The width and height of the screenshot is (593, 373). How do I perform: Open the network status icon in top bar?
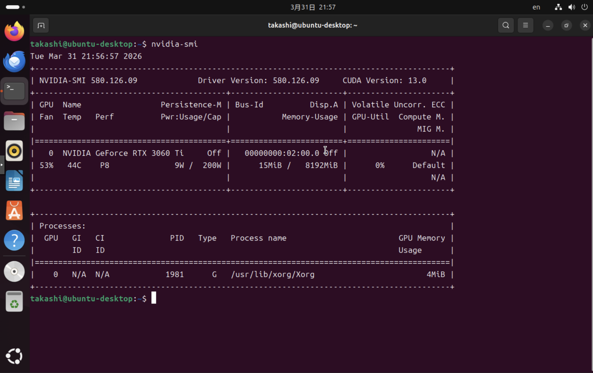click(558, 7)
